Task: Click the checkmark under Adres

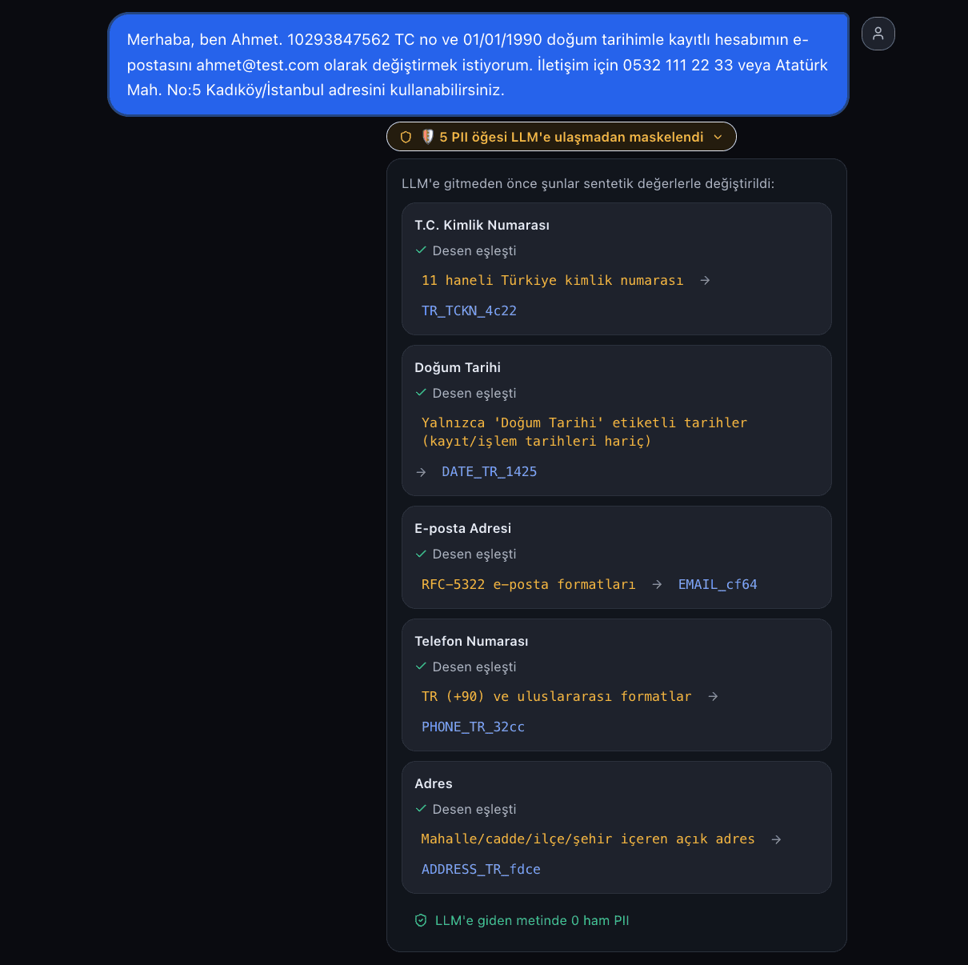Action: (x=421, y=809)
